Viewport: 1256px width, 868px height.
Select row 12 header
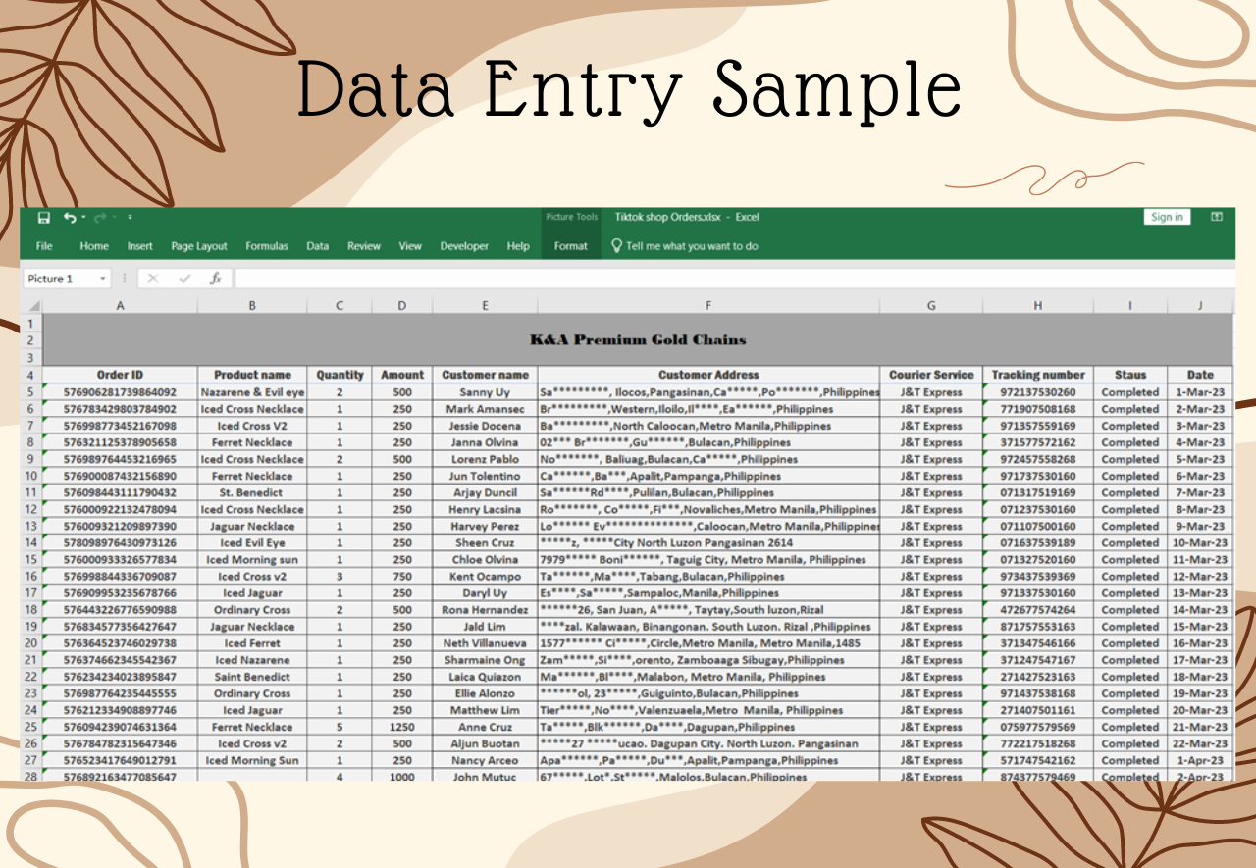(x=31, y=509)
